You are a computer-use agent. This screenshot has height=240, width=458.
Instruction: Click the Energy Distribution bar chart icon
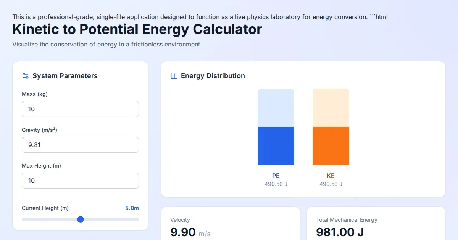pyautogui.click(x=174, y=76)
